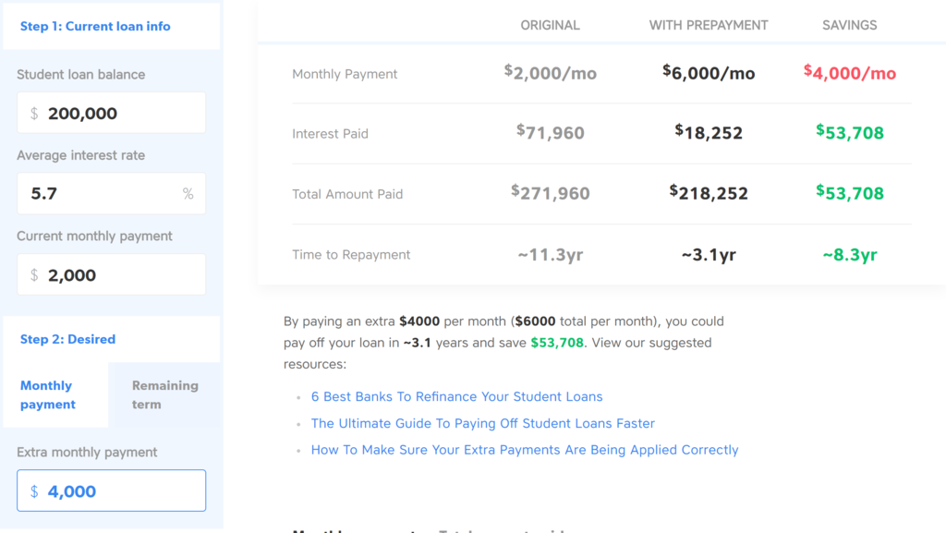Image resolution: width=946 pixels, height=533 pixels.
Task: Click the bold $4000 in summary paragraph
Action: tap(419, 321)
